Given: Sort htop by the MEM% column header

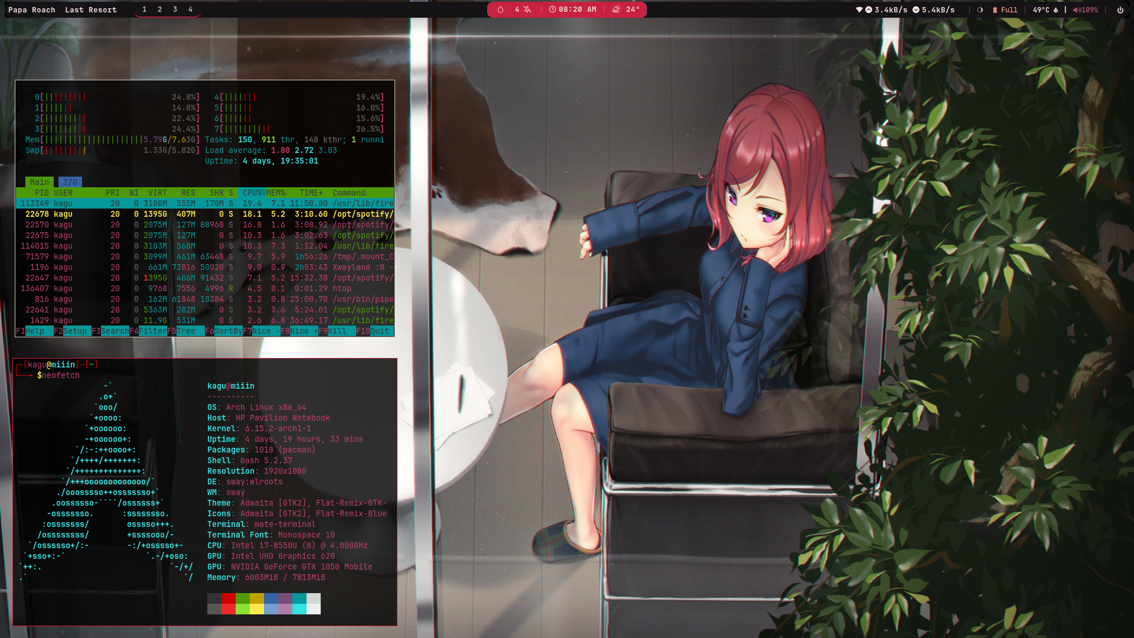Looking at the screenshot, I should point(276,193).
